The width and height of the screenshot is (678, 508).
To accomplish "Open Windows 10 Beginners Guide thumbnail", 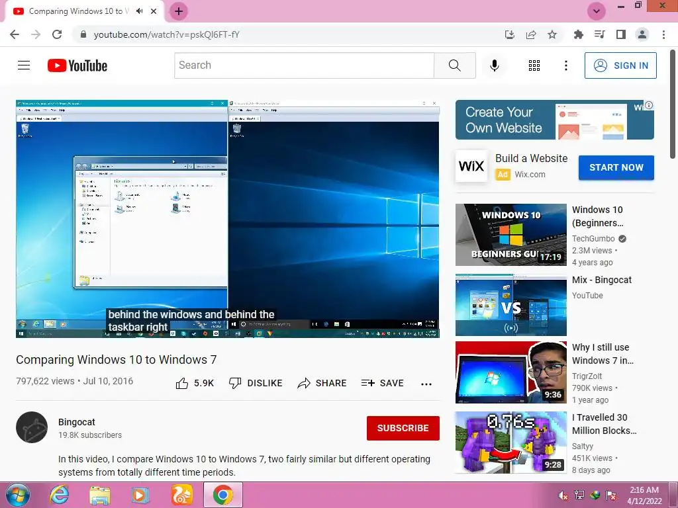I will (x=510, y=235).
